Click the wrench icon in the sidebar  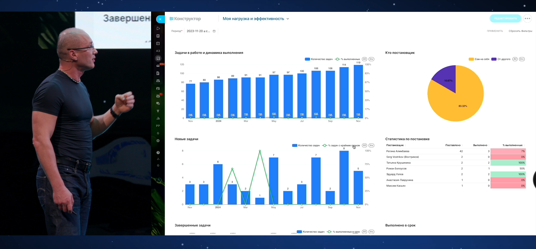[158, 111]
